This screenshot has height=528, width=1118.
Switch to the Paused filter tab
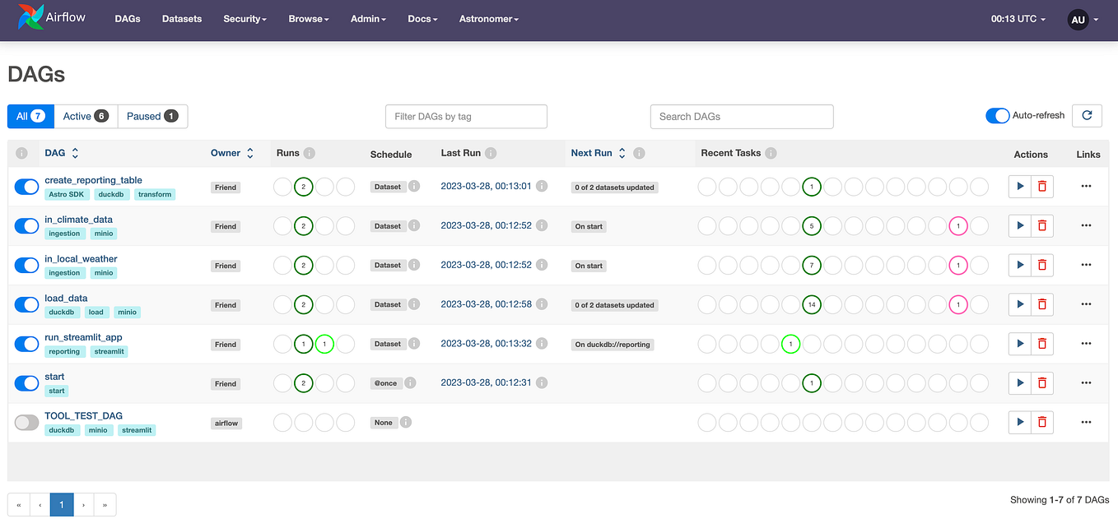tap(152, 116)
